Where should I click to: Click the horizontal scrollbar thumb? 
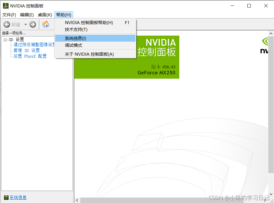(162, 200)
